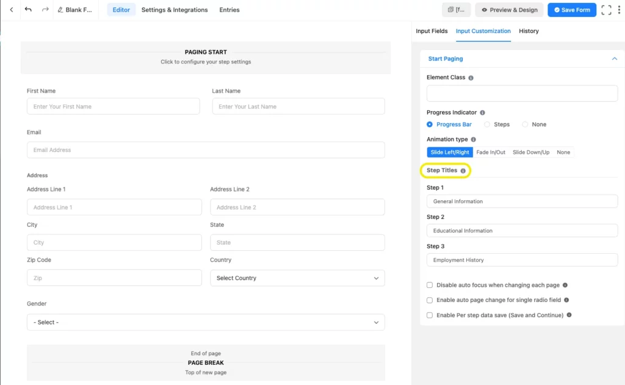Open the History tab
Screen dimensions: 625x385
click(529, 31)
